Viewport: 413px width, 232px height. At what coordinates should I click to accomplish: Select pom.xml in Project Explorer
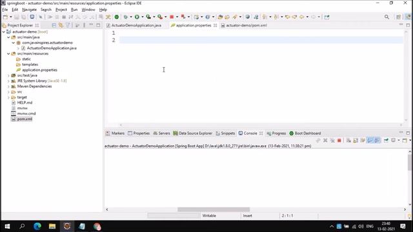pyautogui.click(x=25, y=119)
